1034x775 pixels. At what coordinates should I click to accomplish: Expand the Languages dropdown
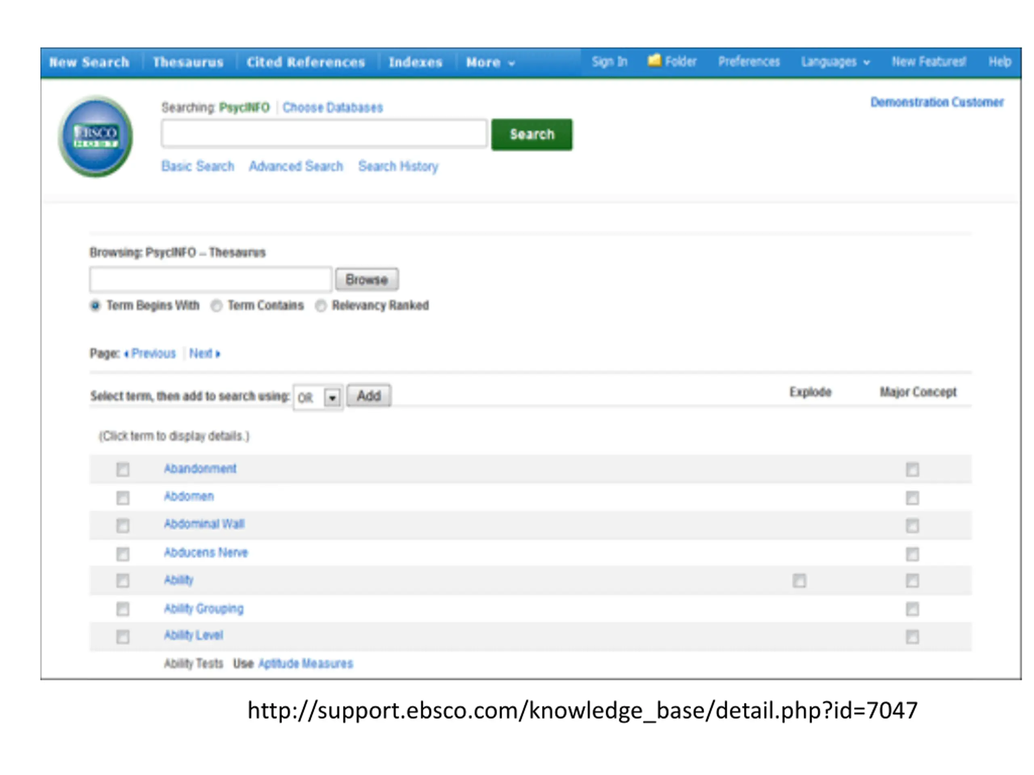point(835,62)
